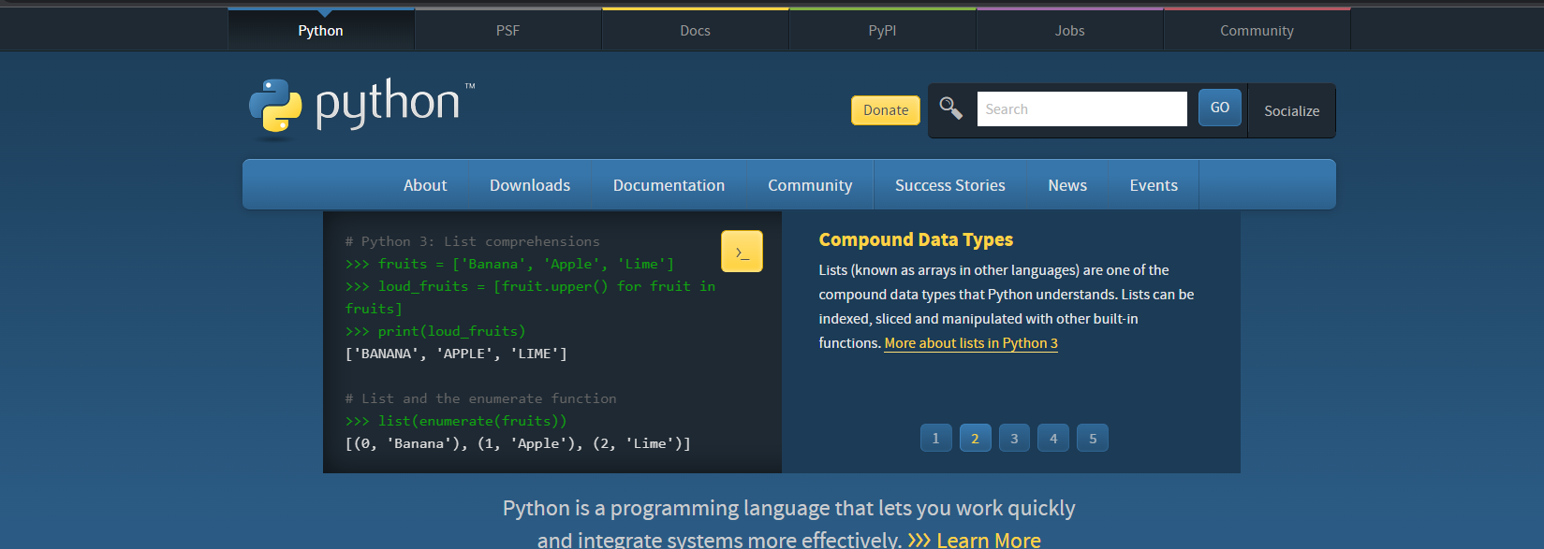Switch to slide 4 of the carousel
This screenshot has height=549, width=1544.
1053,438
